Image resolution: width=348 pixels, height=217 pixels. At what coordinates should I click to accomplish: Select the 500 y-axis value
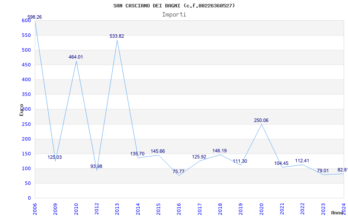26,50
